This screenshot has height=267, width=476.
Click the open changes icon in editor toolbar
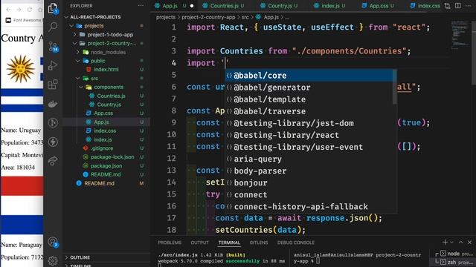(x=448, y=6)
